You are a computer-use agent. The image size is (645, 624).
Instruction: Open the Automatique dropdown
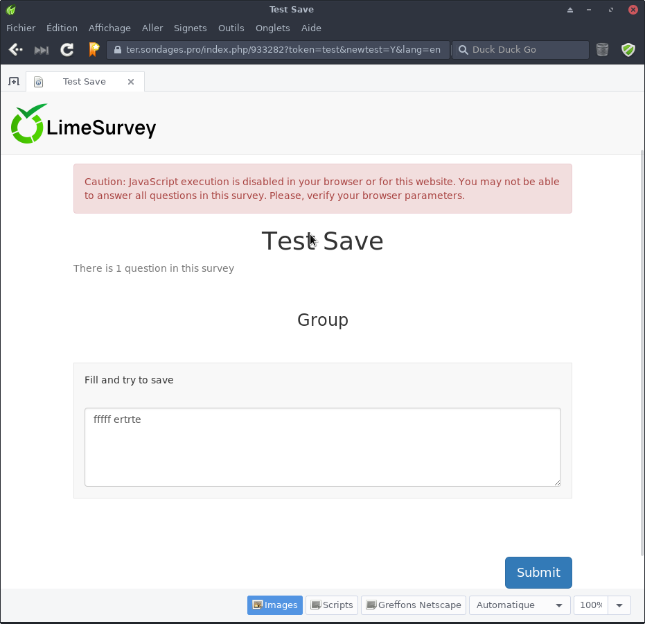[x=520, y=605]
